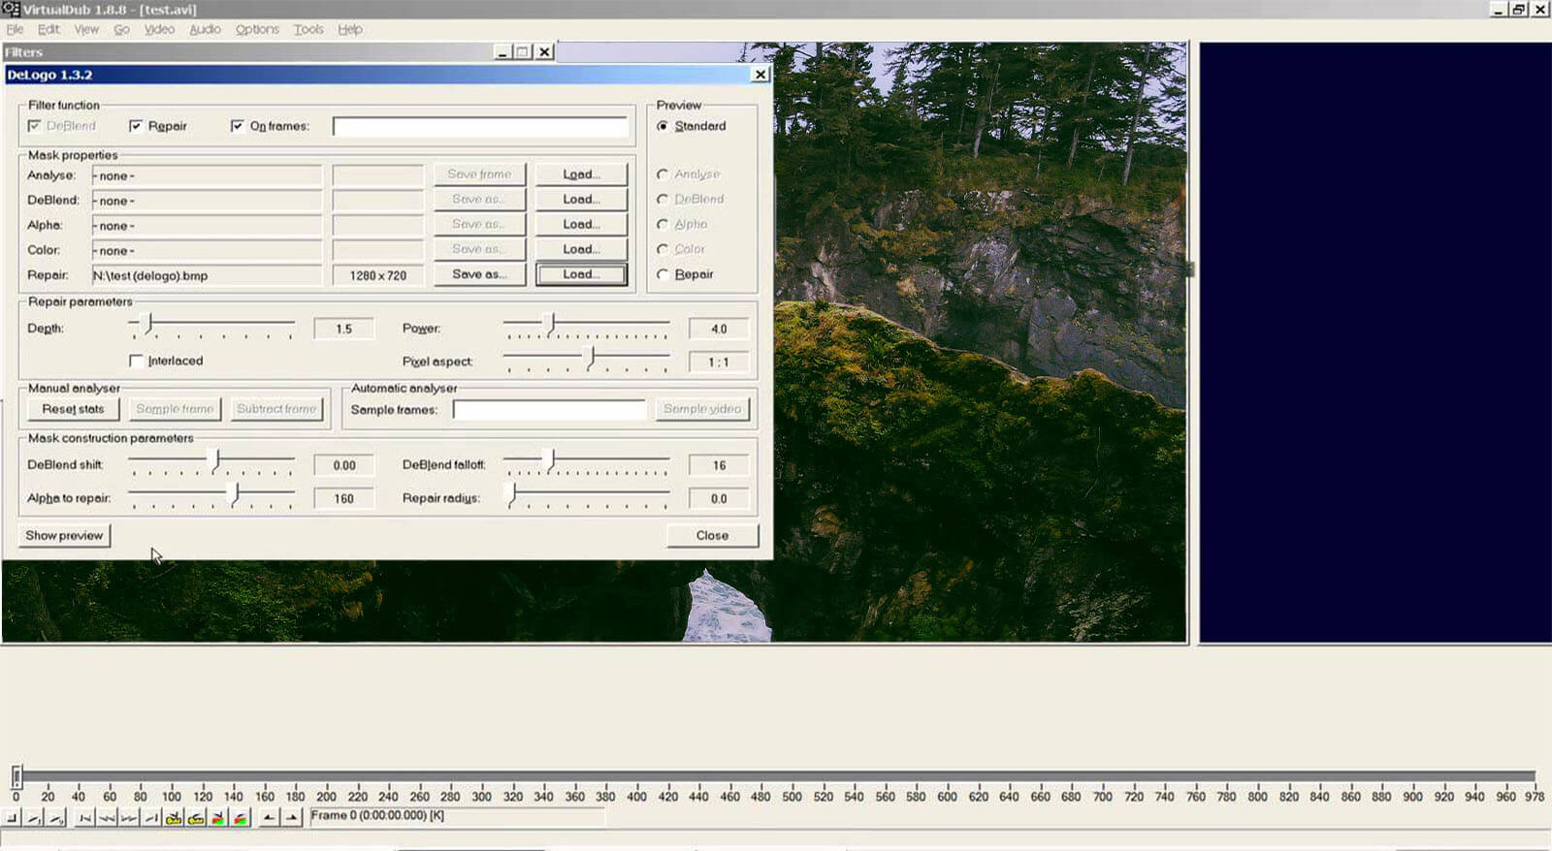
Task: Jump to the start of the video
Action: [x=85, y=818]
